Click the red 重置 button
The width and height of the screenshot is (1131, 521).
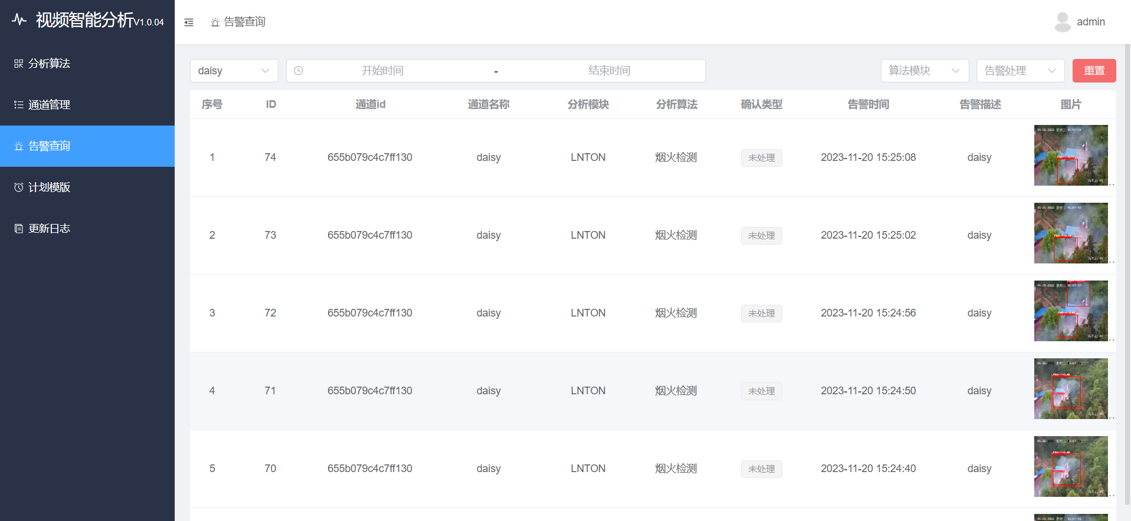[x=1094, y=71]
